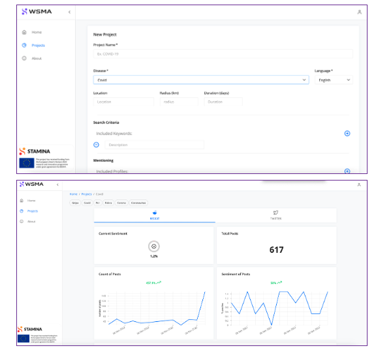The image size is (376, 348).
Task: Click the About info icon in the New Project screen sidebar
Action: pyautogui.click(x=24, y=58)
